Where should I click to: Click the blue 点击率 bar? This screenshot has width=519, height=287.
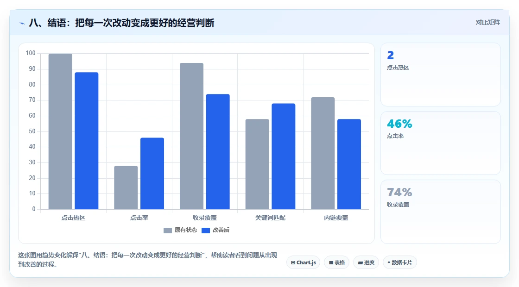point(152,174)
